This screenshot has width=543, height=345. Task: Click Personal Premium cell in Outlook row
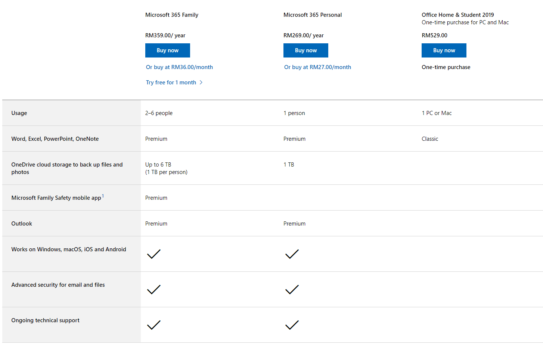pyautogui.click(x=294, y=224)
